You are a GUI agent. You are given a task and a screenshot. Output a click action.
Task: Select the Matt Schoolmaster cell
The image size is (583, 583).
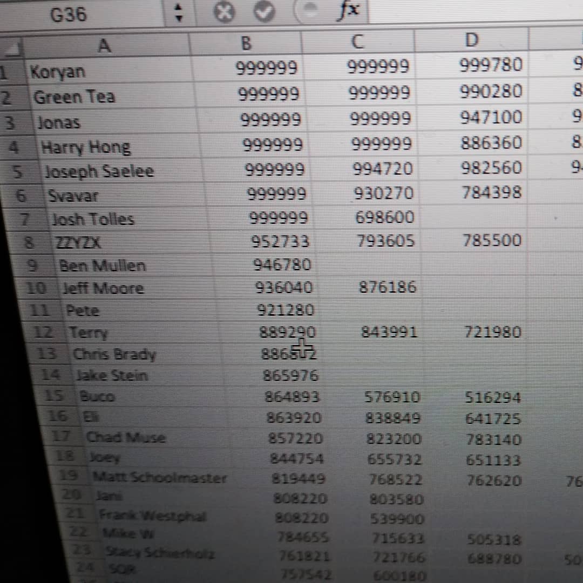(159, 478)
